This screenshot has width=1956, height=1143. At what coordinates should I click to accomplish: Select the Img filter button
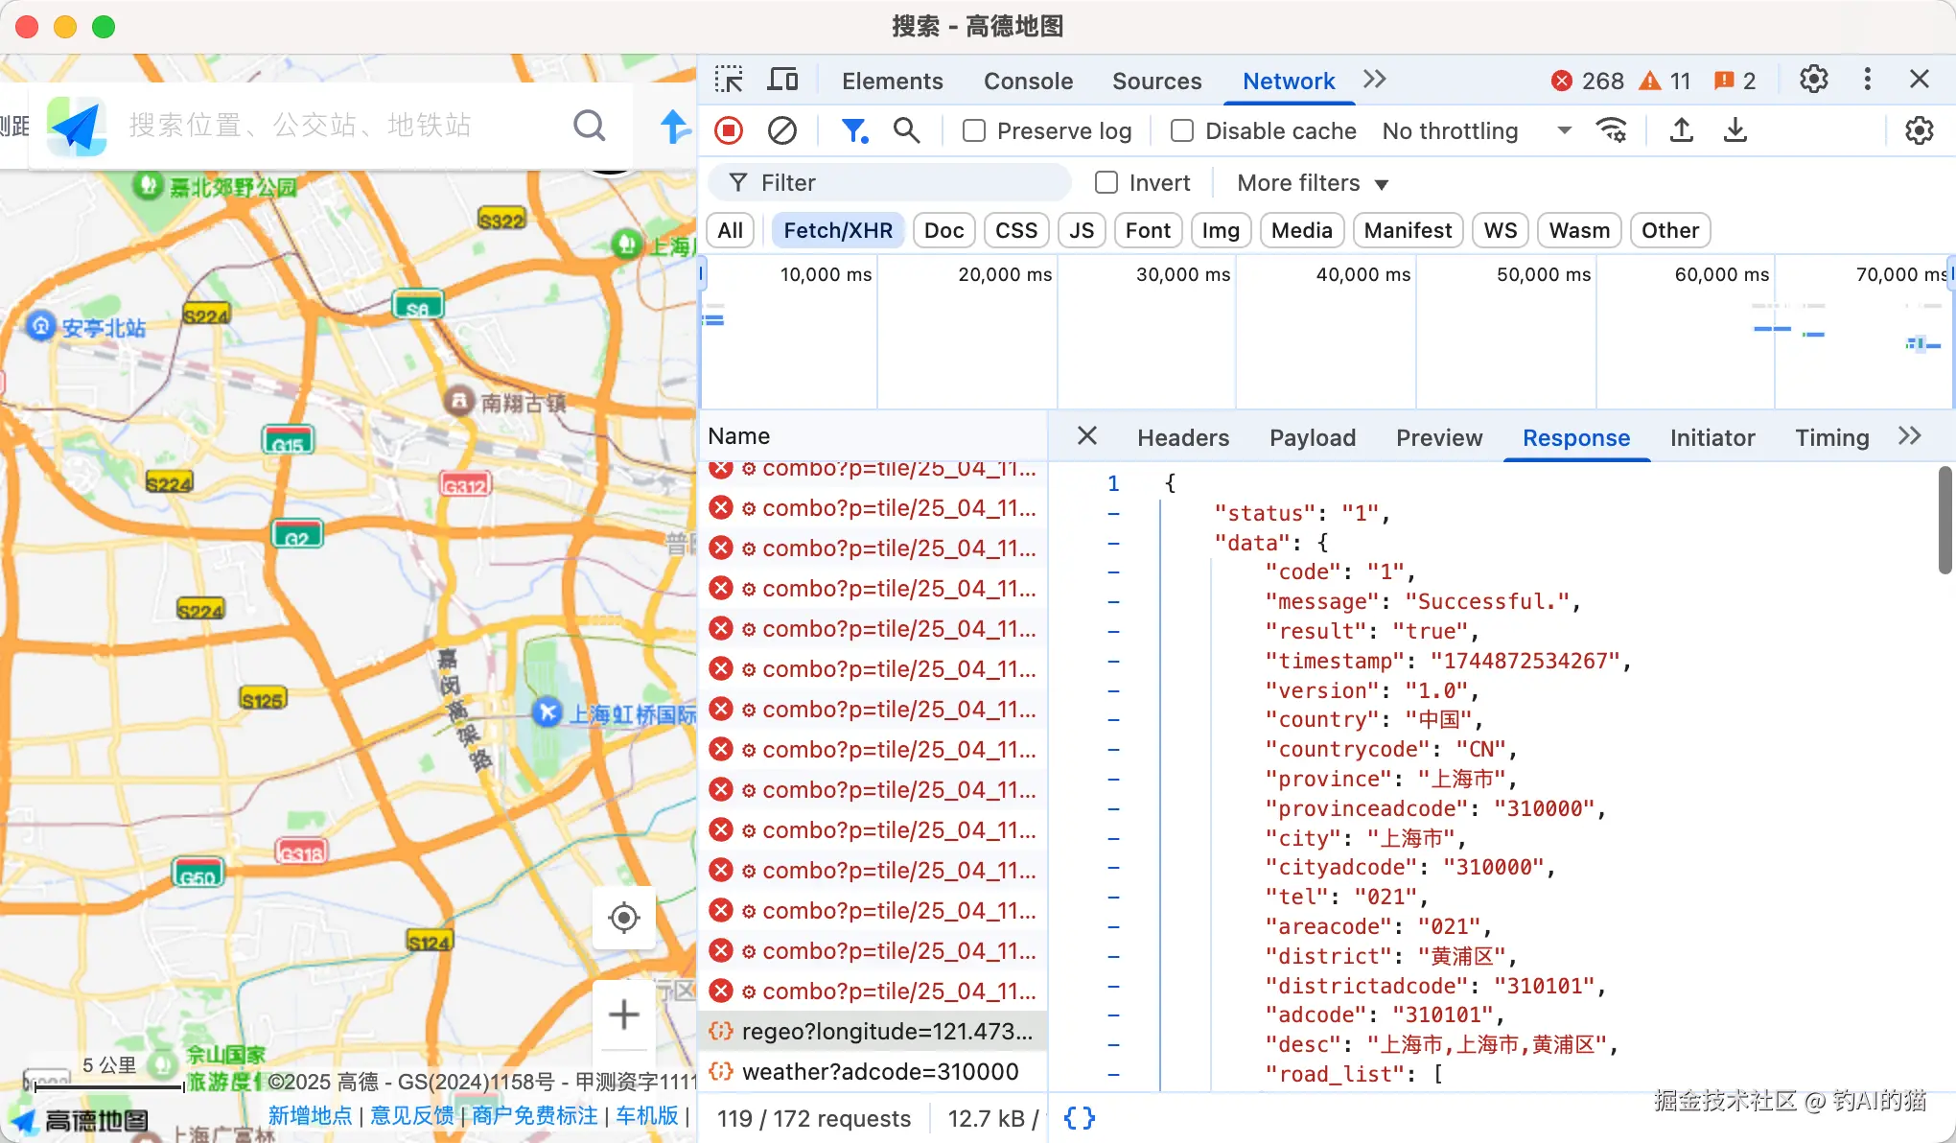point(1220,230)
